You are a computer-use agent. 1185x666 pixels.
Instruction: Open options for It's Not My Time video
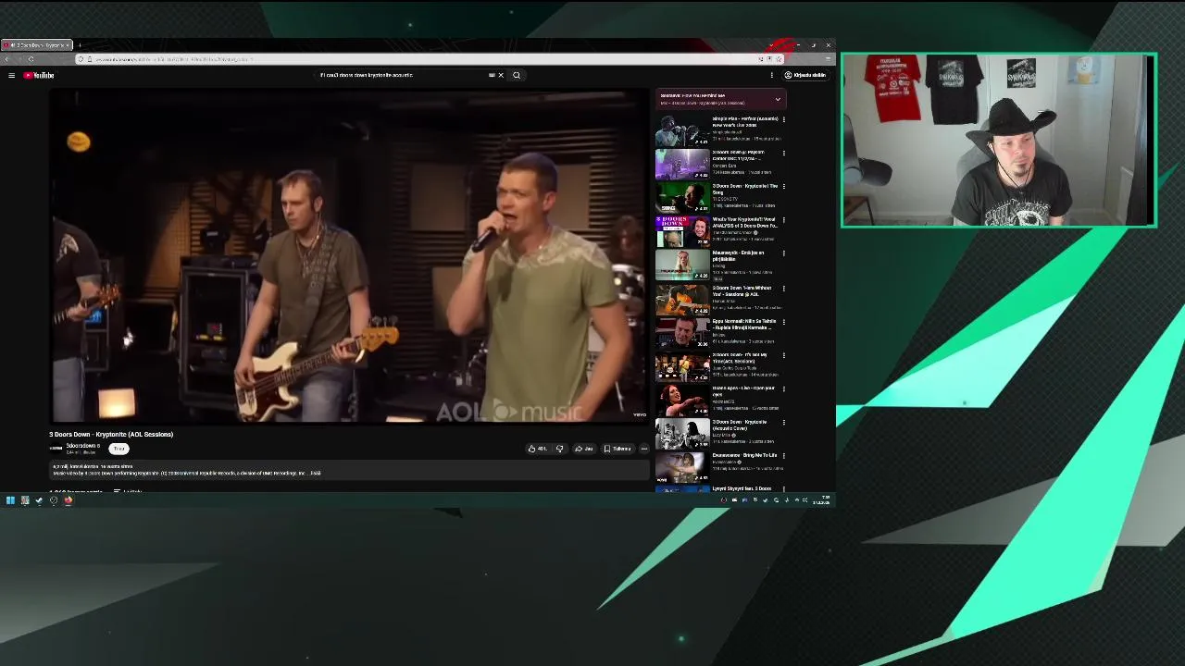coord(783,355)
